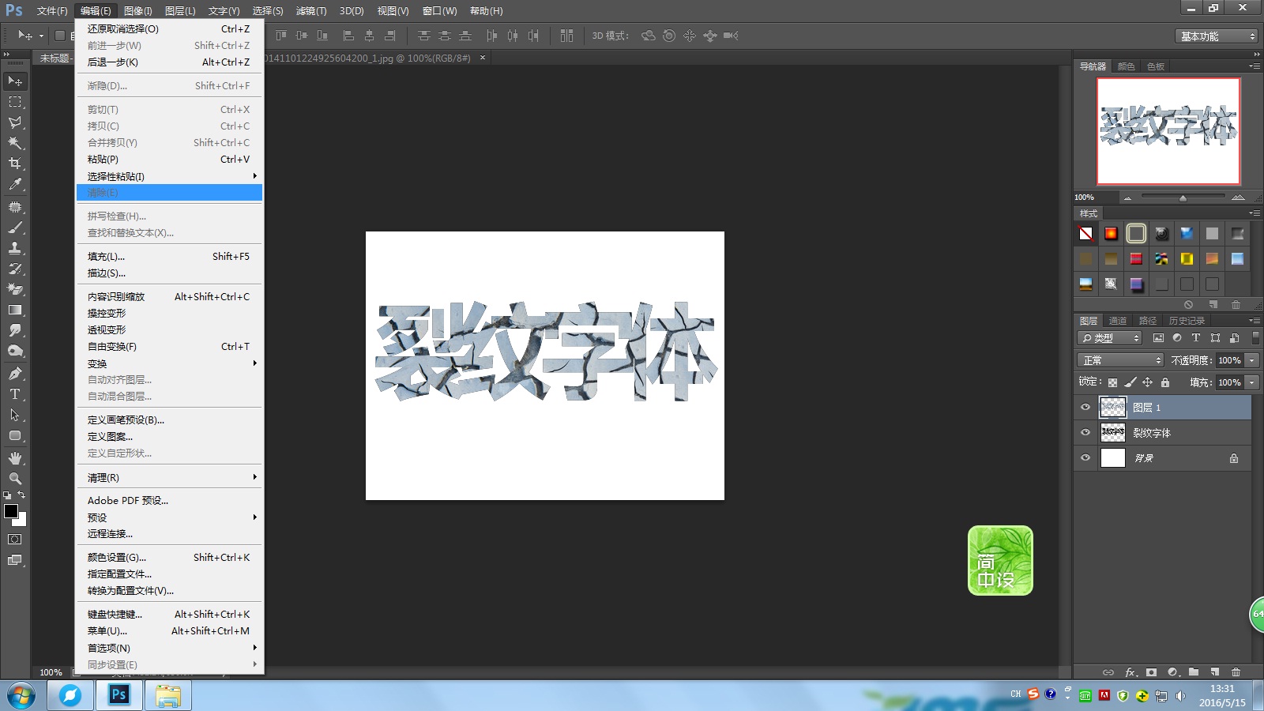Click lock all padlock icon
Viewport: 1264px width, 711px height.
click(1164, 382)
